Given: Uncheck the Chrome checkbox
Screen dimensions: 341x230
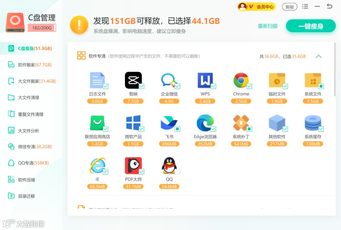Looking at the screenshot, I should click(x=249, y=86).
